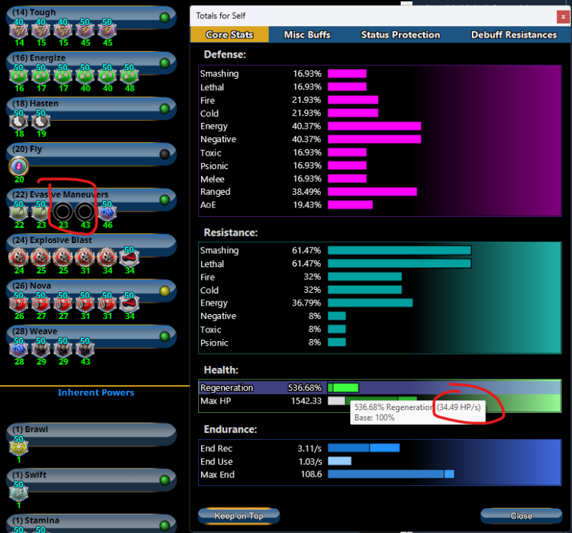Screen dimensions: 572x533
Task: Open the Status Protection tab
Action: tap(400, 35)
